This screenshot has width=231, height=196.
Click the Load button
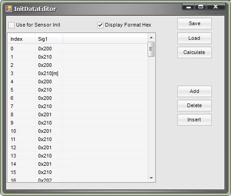[194, 38]
